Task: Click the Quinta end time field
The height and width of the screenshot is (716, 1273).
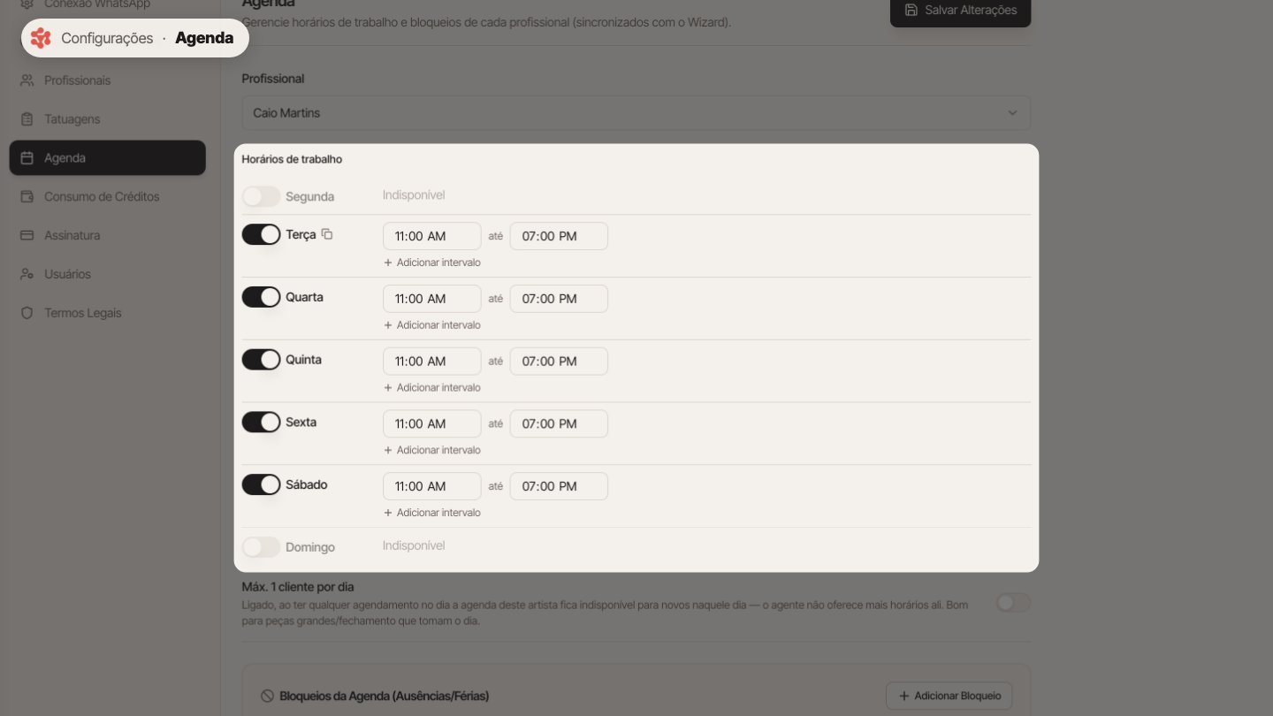Action: (x=559, y=362)
